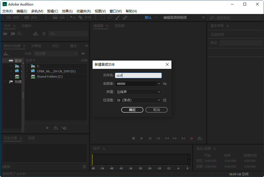
Task: Switch to Multitrack view button
Action: (31, 18)
